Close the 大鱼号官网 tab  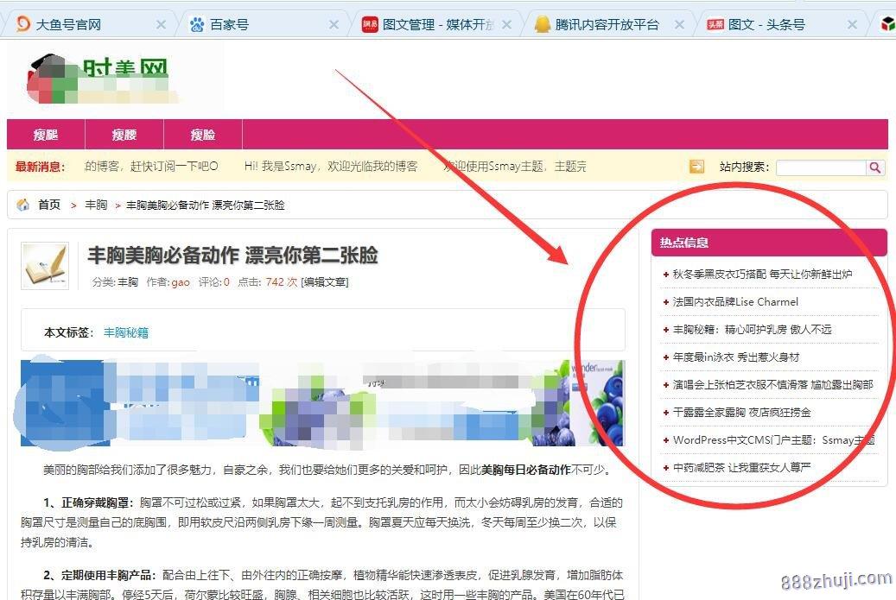click(x=161, y=24)
